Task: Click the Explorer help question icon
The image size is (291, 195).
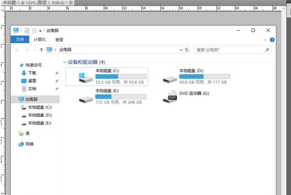Action: pos(272,40)
